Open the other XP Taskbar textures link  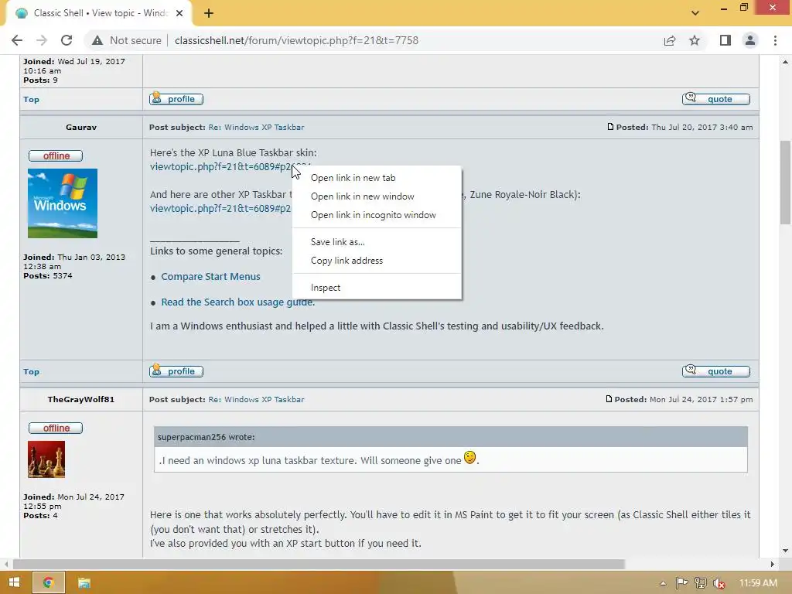(220, 209)
